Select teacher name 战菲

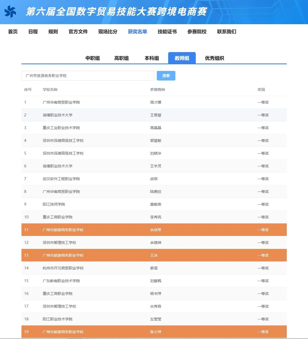click(154, 179)
